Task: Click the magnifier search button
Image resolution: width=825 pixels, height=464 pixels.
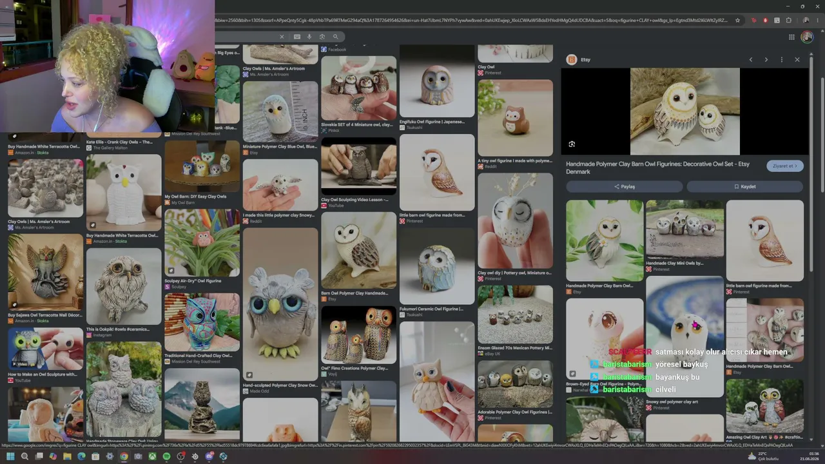Action: [x=335, y=37]
